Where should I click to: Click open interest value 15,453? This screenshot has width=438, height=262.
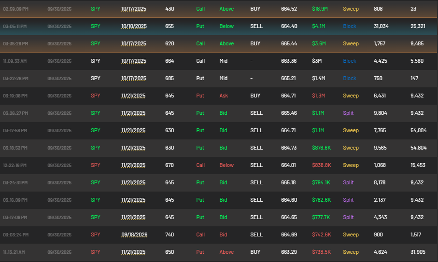point(418,165)
